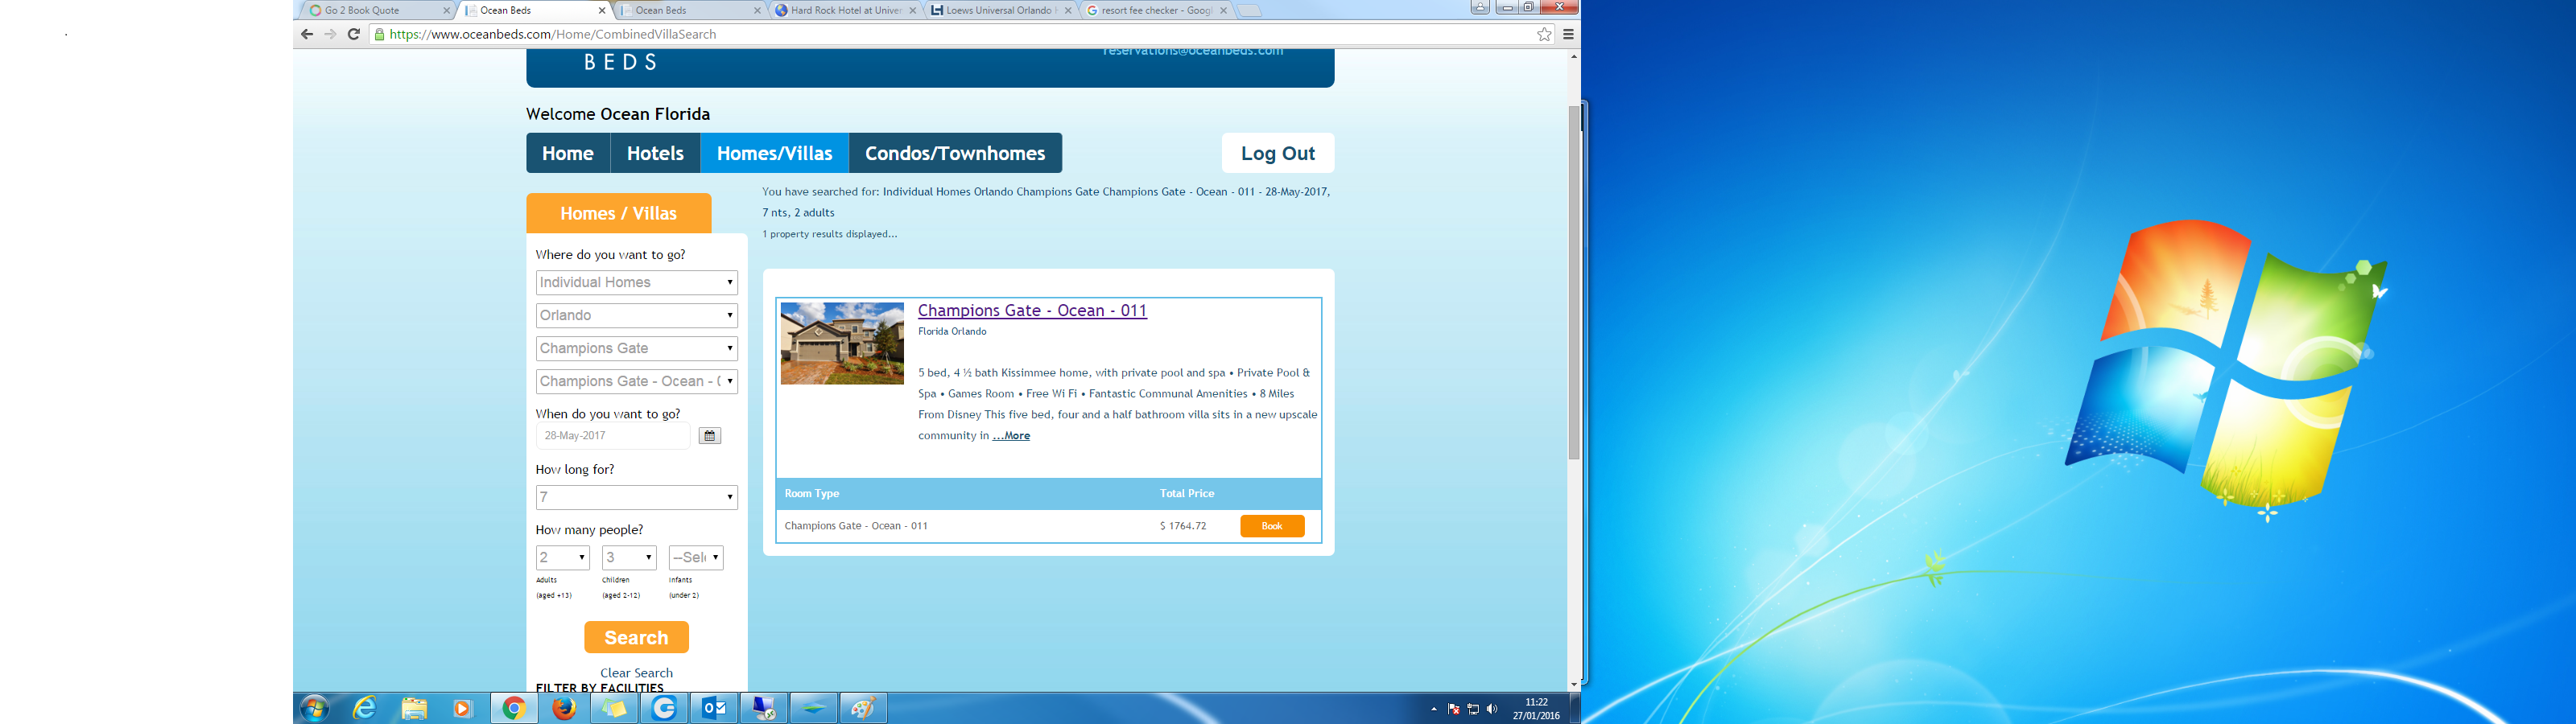Open the Action Center flag icon

1453,709
